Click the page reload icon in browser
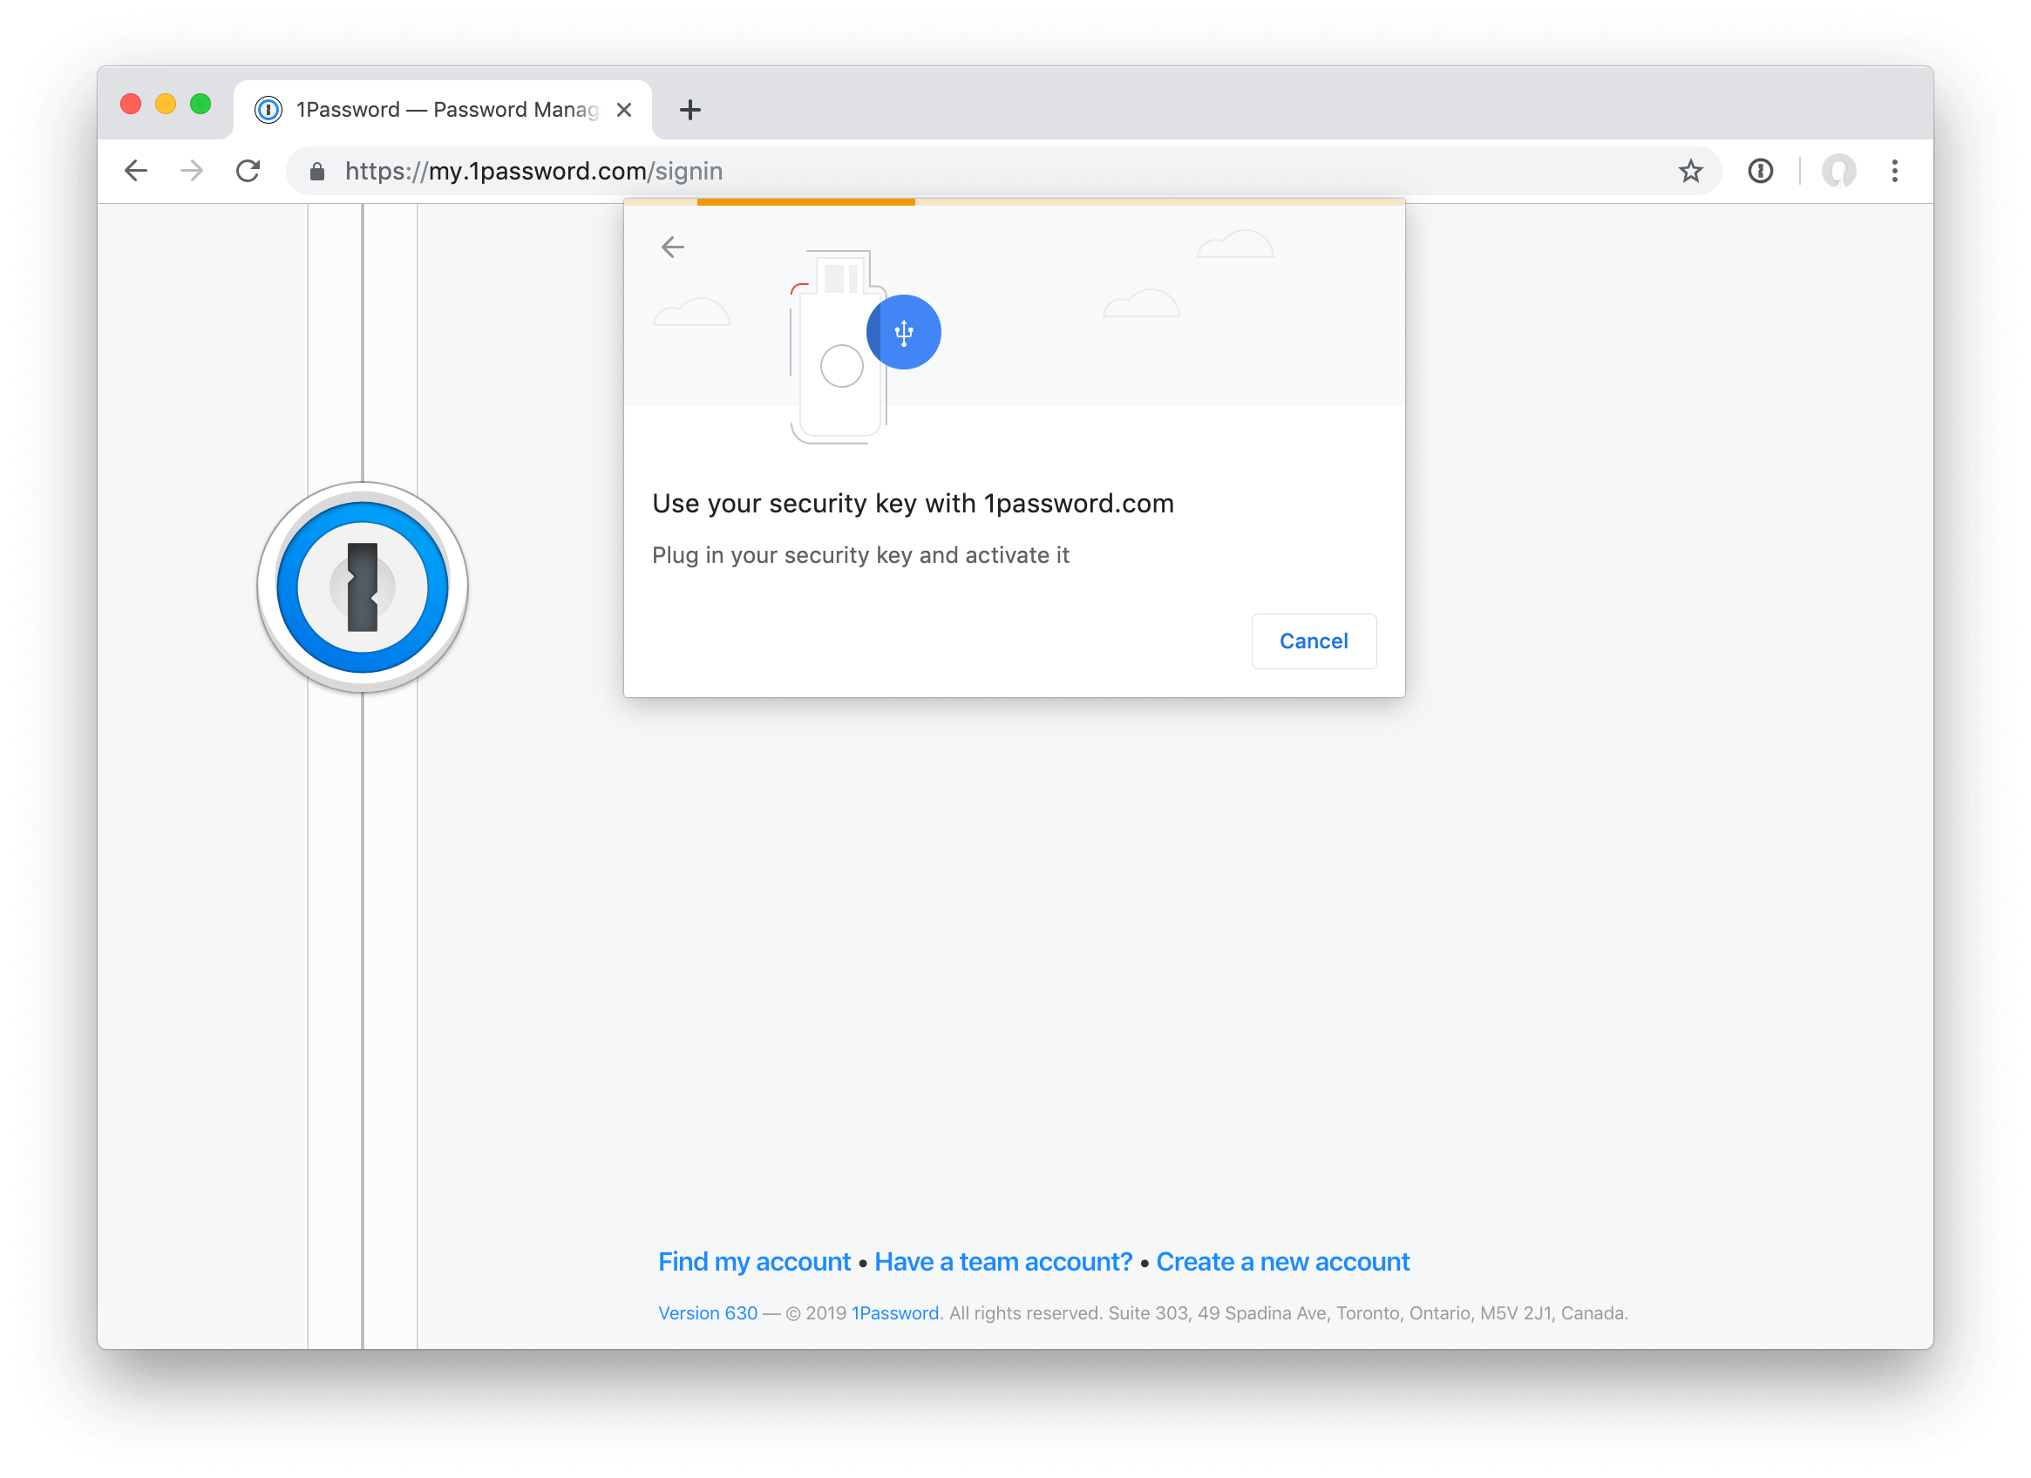 (x=249, y=170)
